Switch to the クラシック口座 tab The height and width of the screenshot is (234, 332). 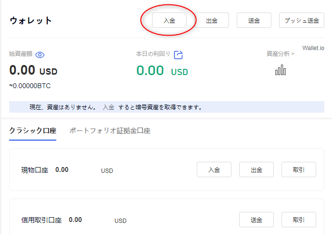coord(33,130)
